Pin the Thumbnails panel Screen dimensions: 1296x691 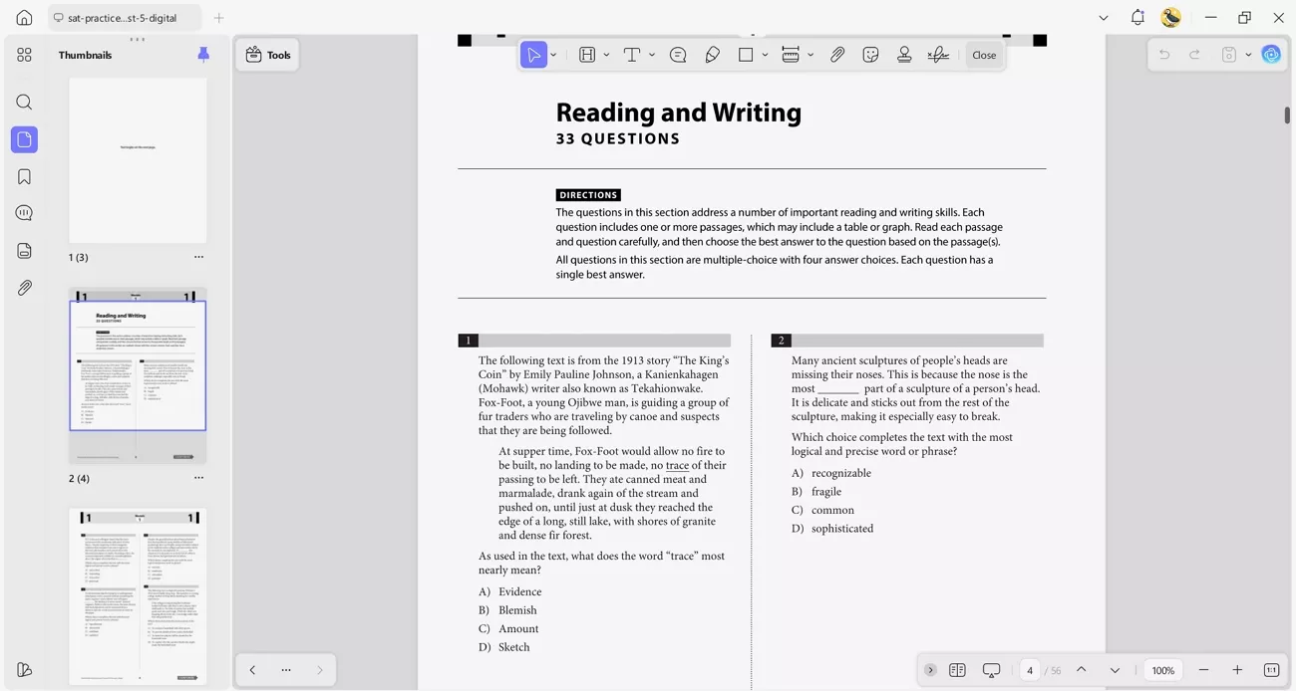click(203, 55)
